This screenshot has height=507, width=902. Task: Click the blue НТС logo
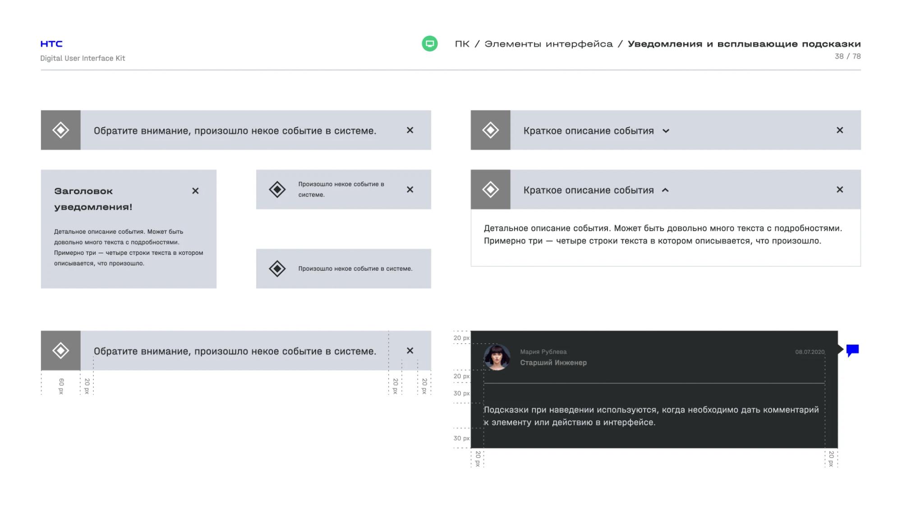coord(51,44)
